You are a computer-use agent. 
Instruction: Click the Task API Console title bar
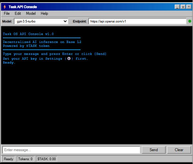click(96, 7)
